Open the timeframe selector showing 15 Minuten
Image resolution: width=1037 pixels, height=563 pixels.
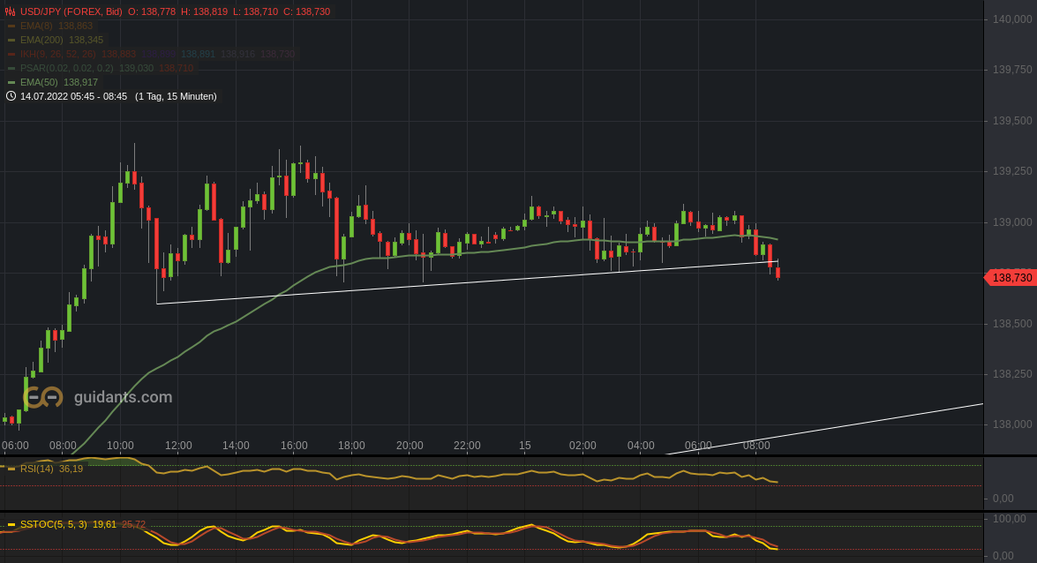(177, 96)
